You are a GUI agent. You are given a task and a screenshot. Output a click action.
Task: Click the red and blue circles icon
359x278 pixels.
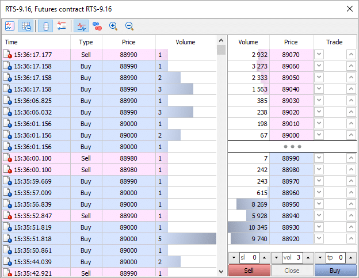pyautogui.click(x=97, y=26)
